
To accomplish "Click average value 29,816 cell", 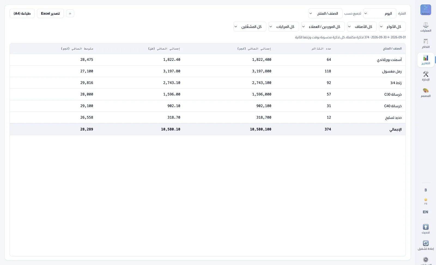I will point(87,83).
